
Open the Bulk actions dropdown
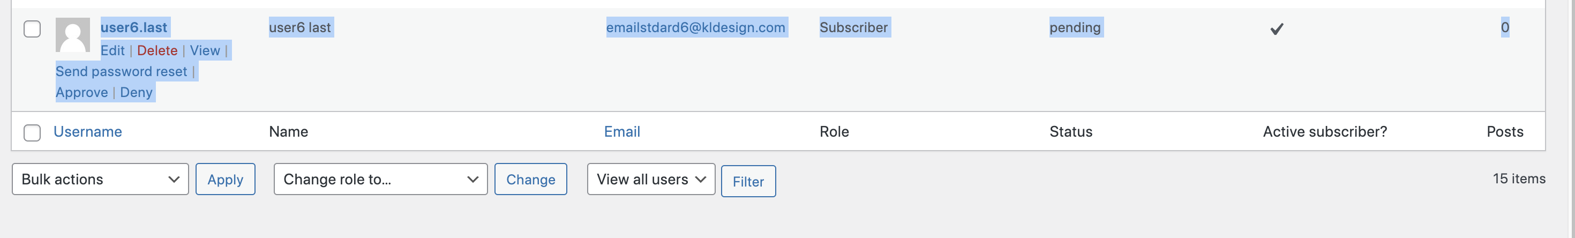pos(100,179)
